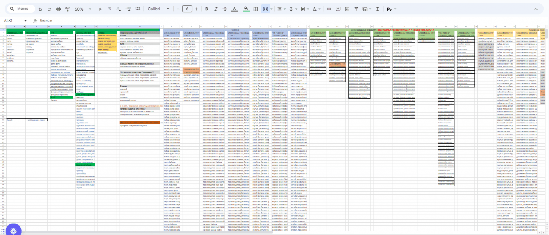549x235 pixels.
Task: Click the plus button to increase font size
Action: point(196,9)
